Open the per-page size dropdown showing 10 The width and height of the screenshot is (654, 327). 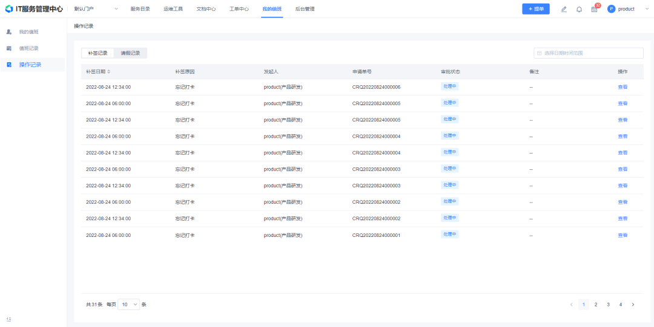coord(130,305)
